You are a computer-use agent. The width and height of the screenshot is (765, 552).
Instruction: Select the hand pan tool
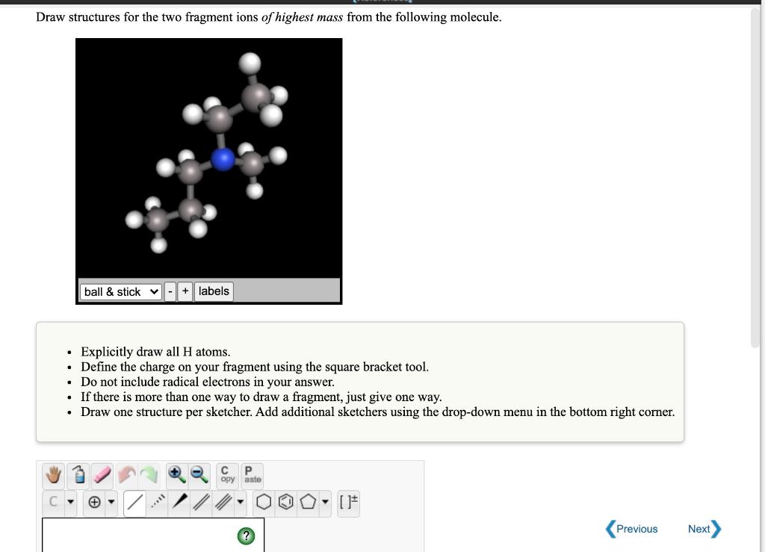coord(52,474)
